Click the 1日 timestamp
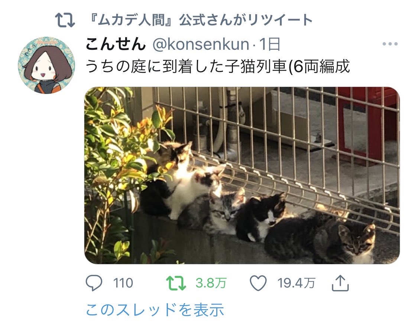The image size is (418, 325). point(269,44)
